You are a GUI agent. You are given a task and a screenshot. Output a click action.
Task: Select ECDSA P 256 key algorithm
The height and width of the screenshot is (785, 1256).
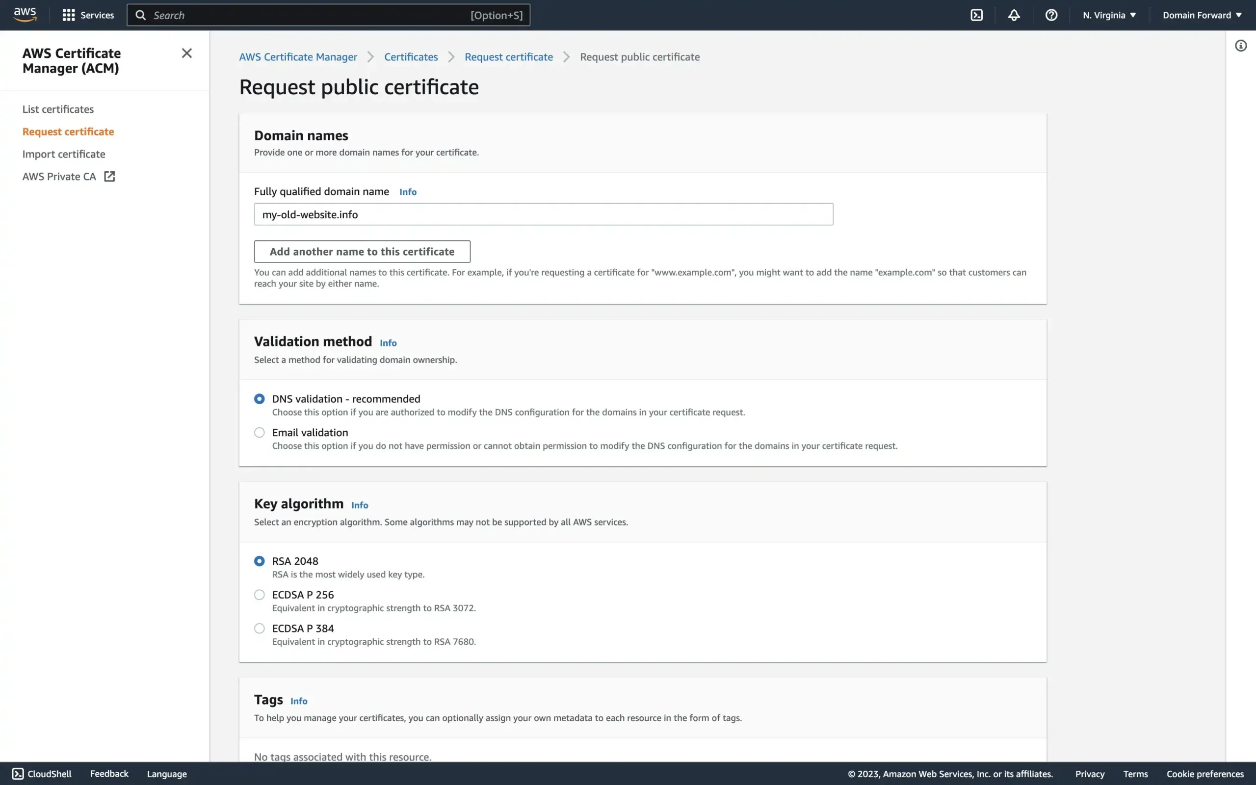coord(259,594)
